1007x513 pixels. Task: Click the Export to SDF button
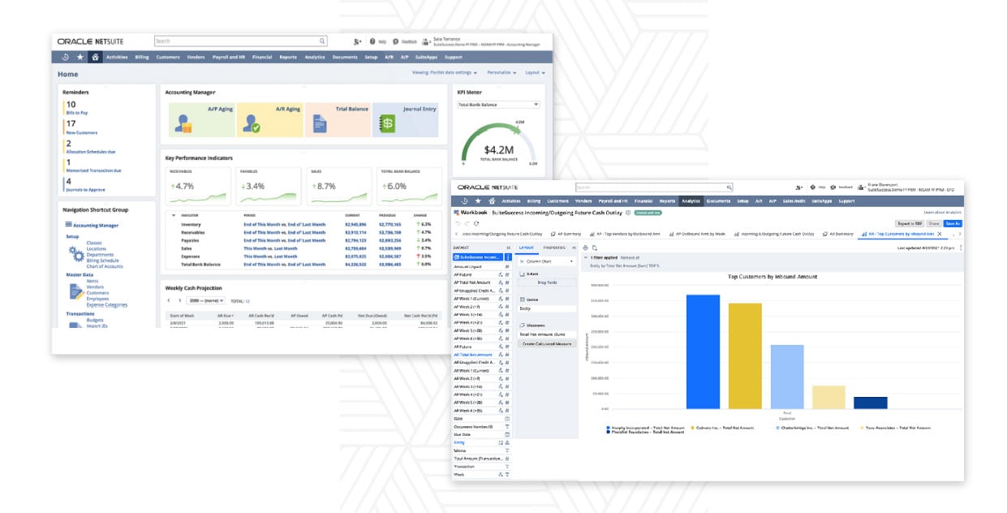click(x=910, y=222)
